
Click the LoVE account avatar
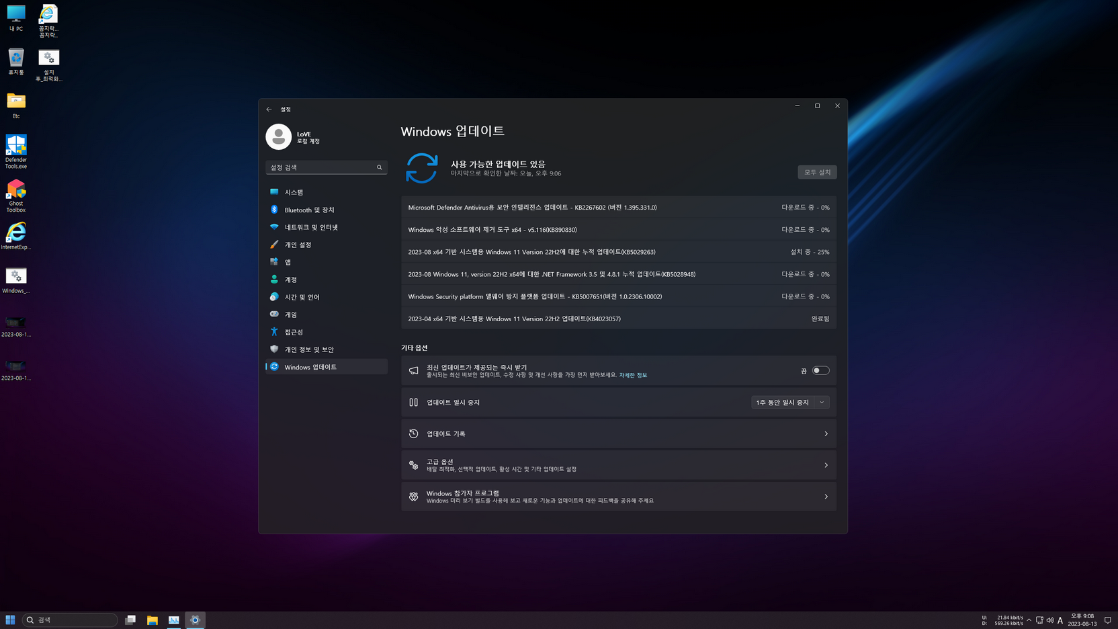[x=278, y=136]
